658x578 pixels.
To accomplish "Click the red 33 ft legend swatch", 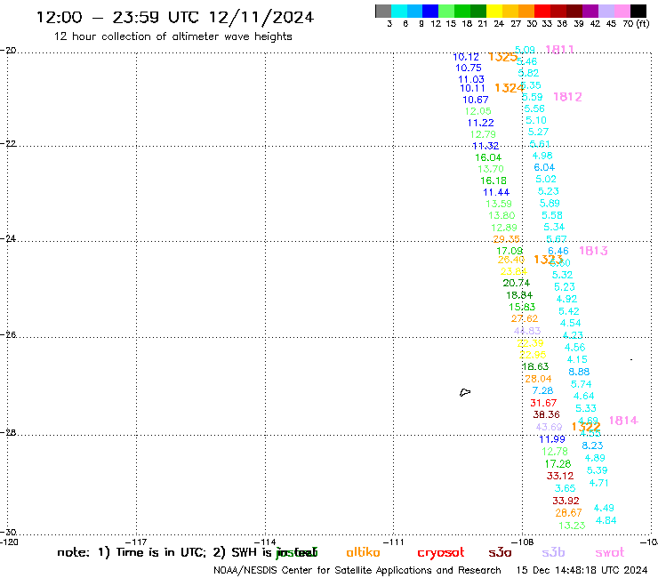I will point(542,11).
